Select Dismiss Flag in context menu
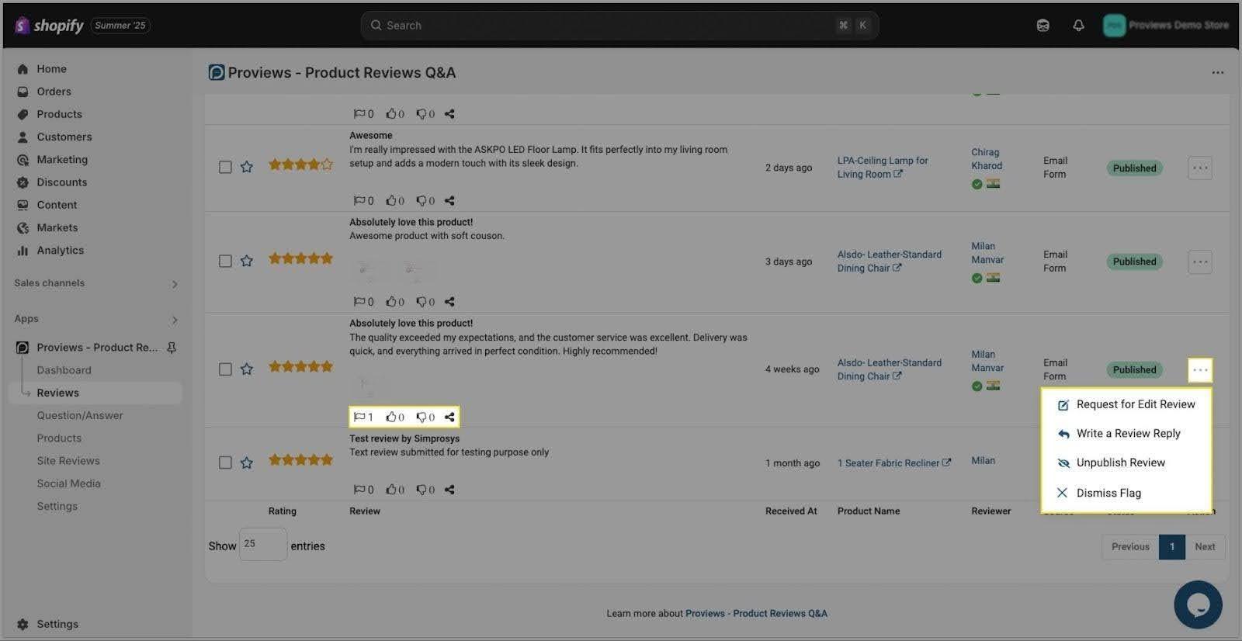1242x641 pixels. click(1108, 493)
